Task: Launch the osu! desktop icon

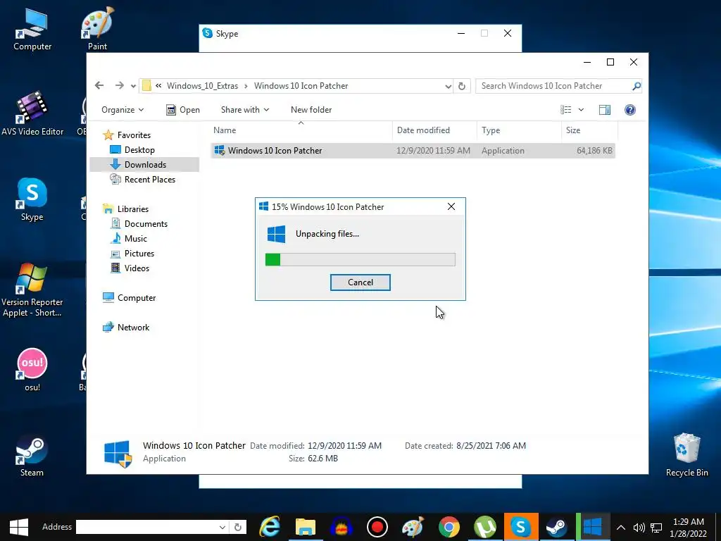Action: point(32,369)
